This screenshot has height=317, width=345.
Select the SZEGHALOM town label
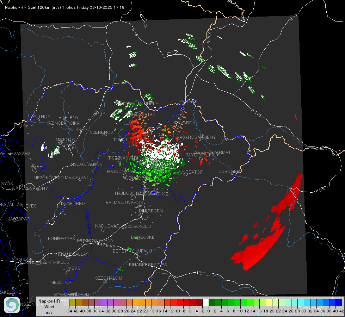109,278
